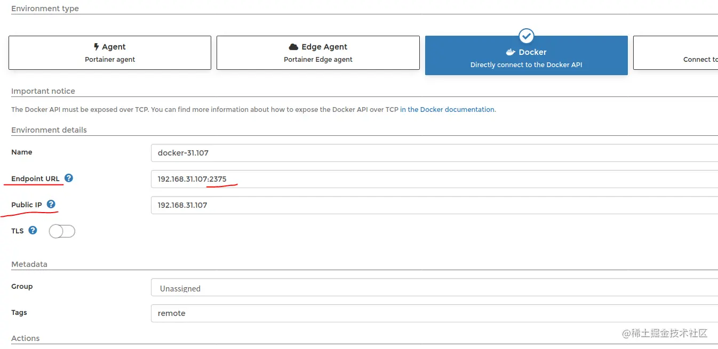The height and width of the screenshot is (349, 718).
Task: Select the Docker environment type card
Action: point(526,55)
